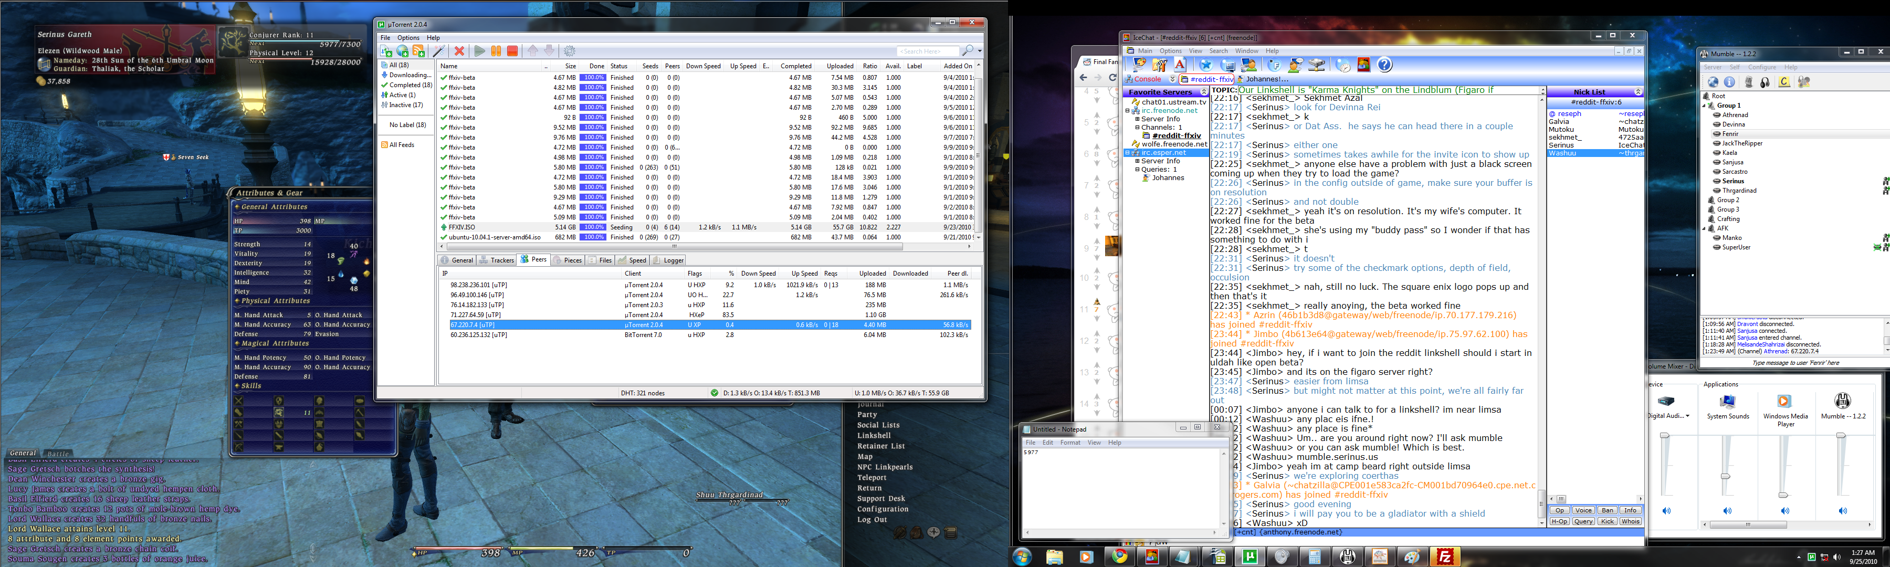Open the Configure menu in Mumble
The height and width of the screenshot is (567, 1890).
(1761, 67)
